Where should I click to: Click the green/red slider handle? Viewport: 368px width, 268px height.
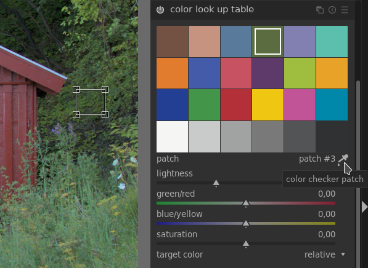pyautogui.click(x=246, y=203)
